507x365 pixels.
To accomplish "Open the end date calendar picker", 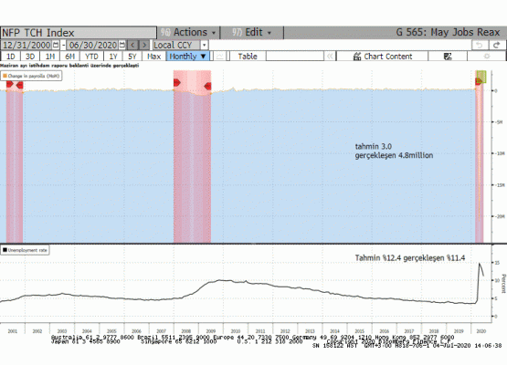I will coord(121,45).
